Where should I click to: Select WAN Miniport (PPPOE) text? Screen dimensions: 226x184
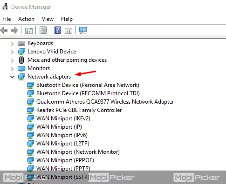(65, 160)
